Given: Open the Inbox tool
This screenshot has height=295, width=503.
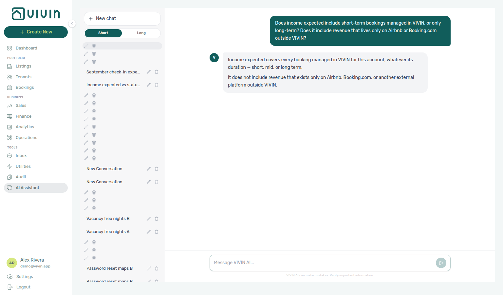Looking at the screenshot, I should point(36,156).
